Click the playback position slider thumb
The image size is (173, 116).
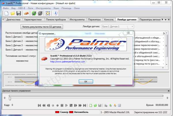click(10, 99)
